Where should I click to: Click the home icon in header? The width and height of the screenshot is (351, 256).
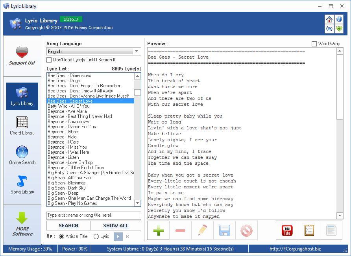click(329, 19)
